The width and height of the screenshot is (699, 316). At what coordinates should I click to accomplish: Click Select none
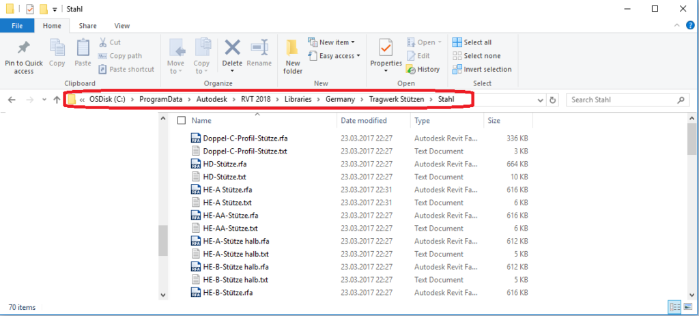[x=476, y=56]
